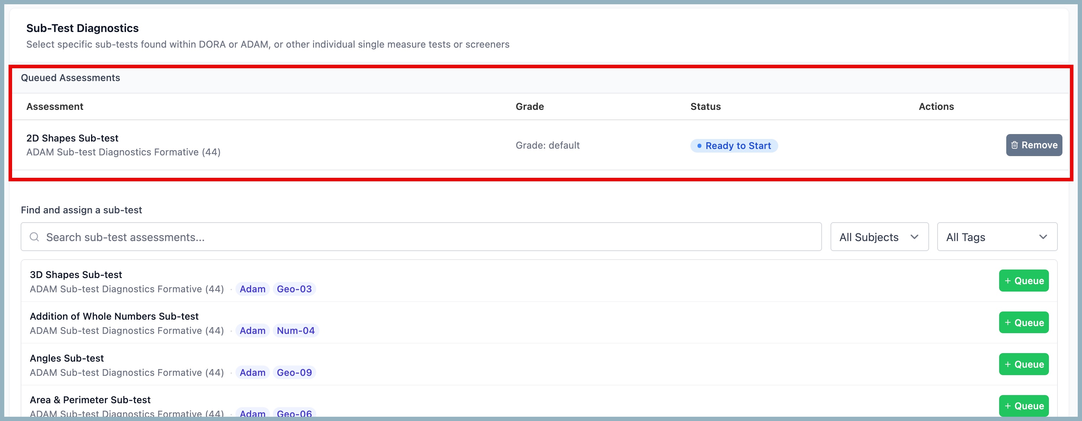The height and width of the screenshot is (421, 1082).
Task: Select the 2D Shapes Sub-test queued row
Action: tap(72, 138)
